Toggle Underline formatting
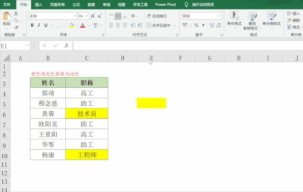Viewport: 303px width, 192px height. (46, 25)
